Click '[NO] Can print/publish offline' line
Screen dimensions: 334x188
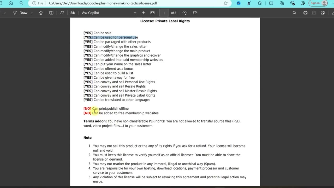click(x=106, y=109)
